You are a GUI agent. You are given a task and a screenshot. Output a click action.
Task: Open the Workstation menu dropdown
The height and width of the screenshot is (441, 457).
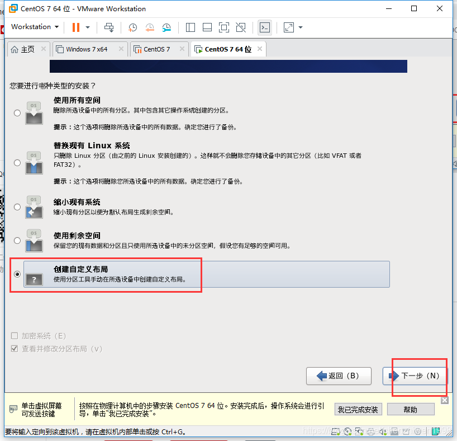click(x=35, y=27)
